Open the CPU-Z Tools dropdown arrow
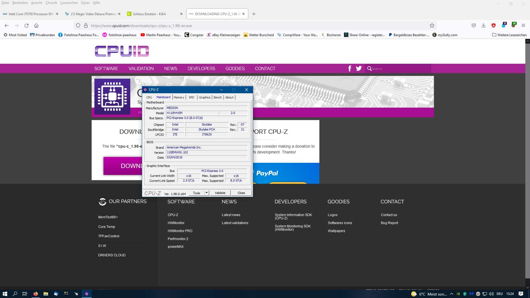The image size is (530, 298). (206, 193)
